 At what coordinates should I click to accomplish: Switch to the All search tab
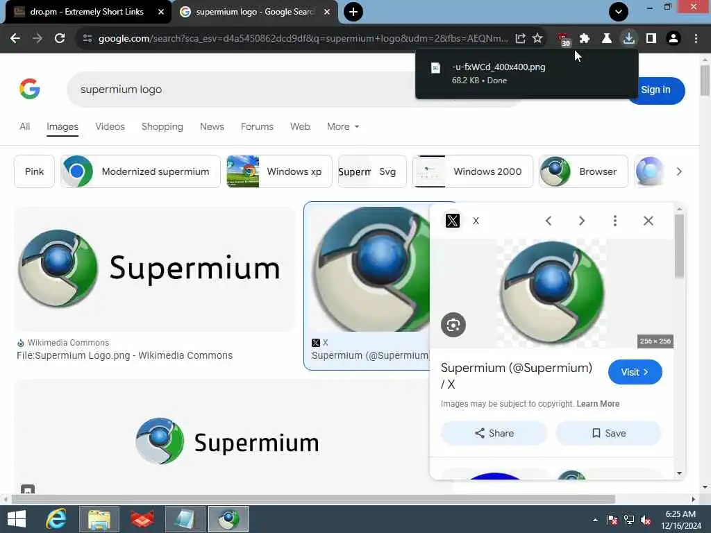click(x=24, y=126)
